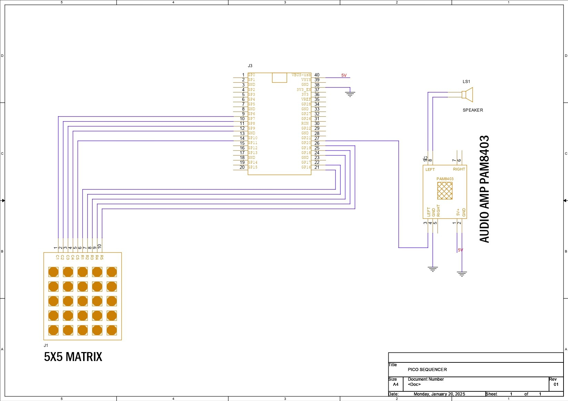The image size is (568, 401).
Task: Select the J3 reference designator
Action: click(x=250, y=66)
